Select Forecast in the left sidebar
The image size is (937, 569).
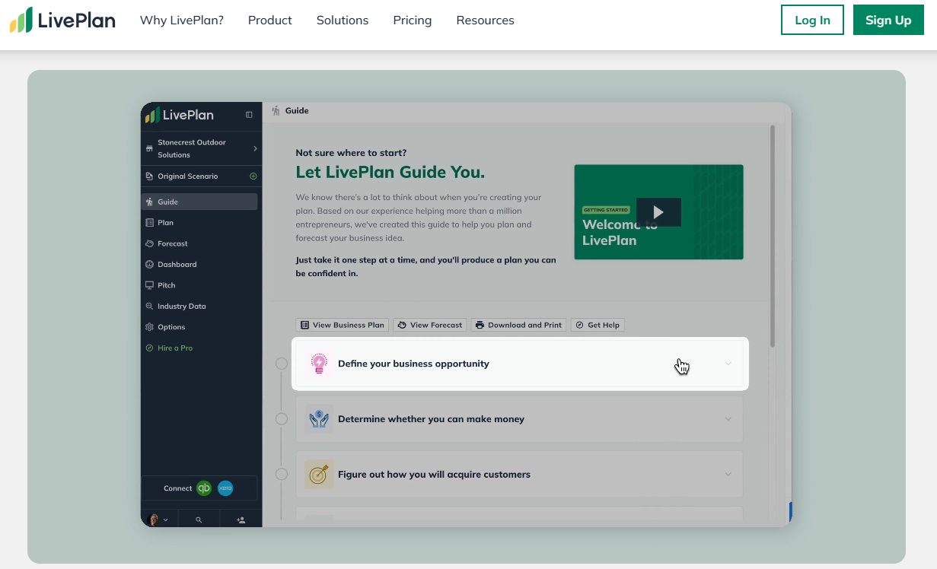click(173, 243)
